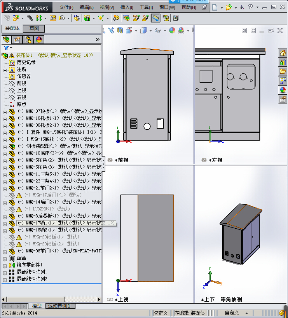This screenshot has height=318, width=288.
Task: Open the Smart Fasteners tool
Action: click(x=53, y=18)
